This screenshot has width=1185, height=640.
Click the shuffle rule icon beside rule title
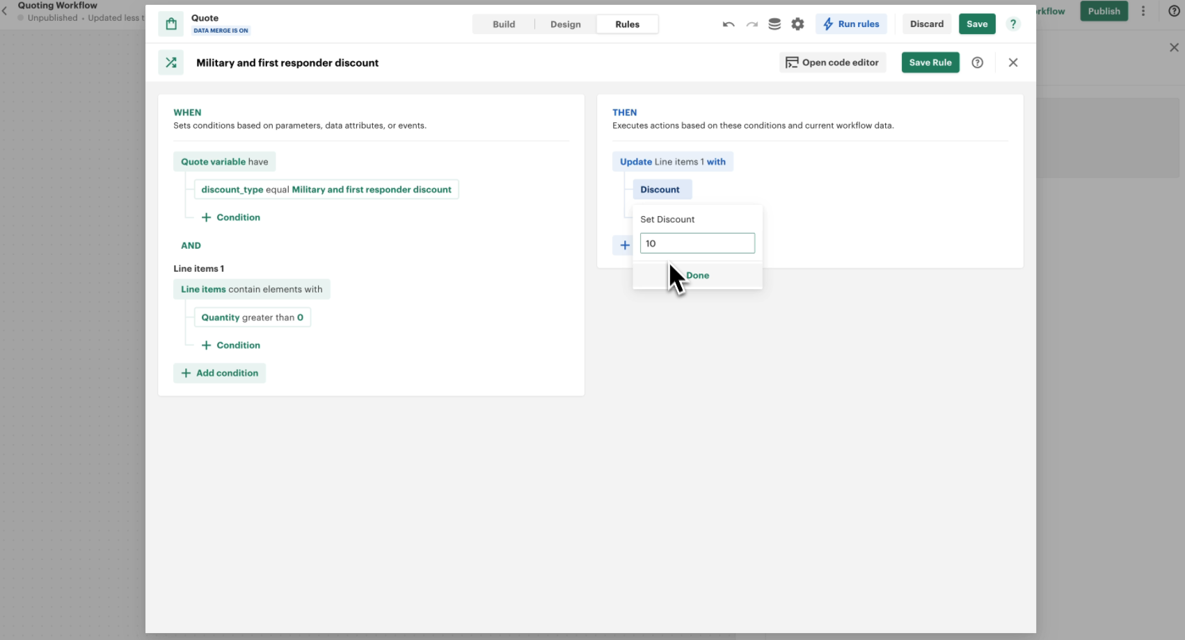[171, 63]
